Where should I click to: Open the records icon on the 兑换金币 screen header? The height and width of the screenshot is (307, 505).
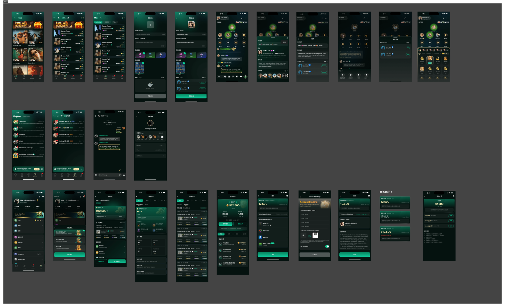point(453,196)
